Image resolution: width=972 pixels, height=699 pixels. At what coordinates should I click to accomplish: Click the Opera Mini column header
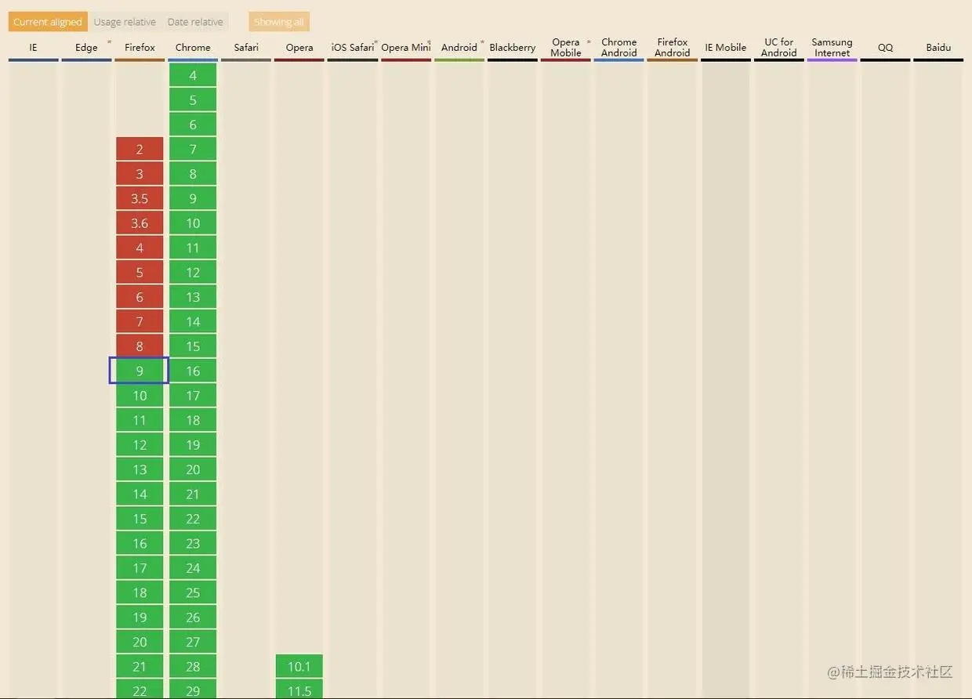coord(406,48)
